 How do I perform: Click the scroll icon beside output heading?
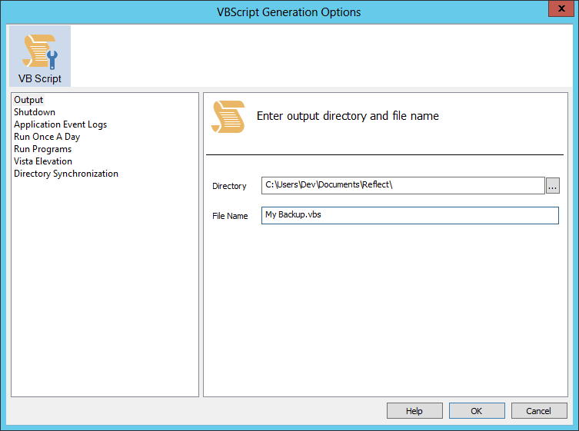pos(228,117)
